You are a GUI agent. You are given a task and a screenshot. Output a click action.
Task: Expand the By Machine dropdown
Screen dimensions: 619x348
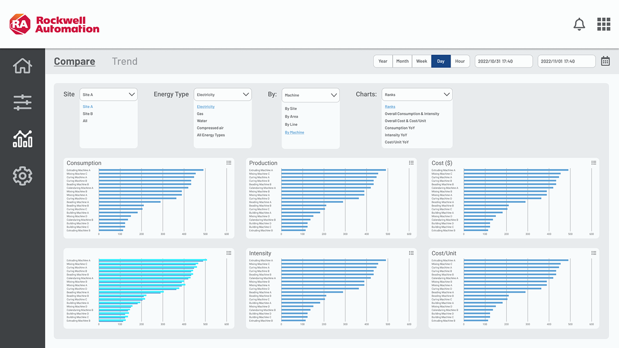click(311, 95)
